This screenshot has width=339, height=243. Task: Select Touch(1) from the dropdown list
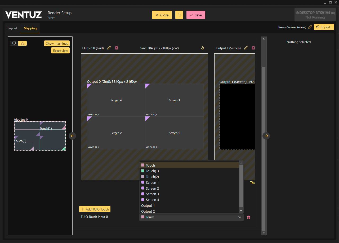(x=152, y=171)
